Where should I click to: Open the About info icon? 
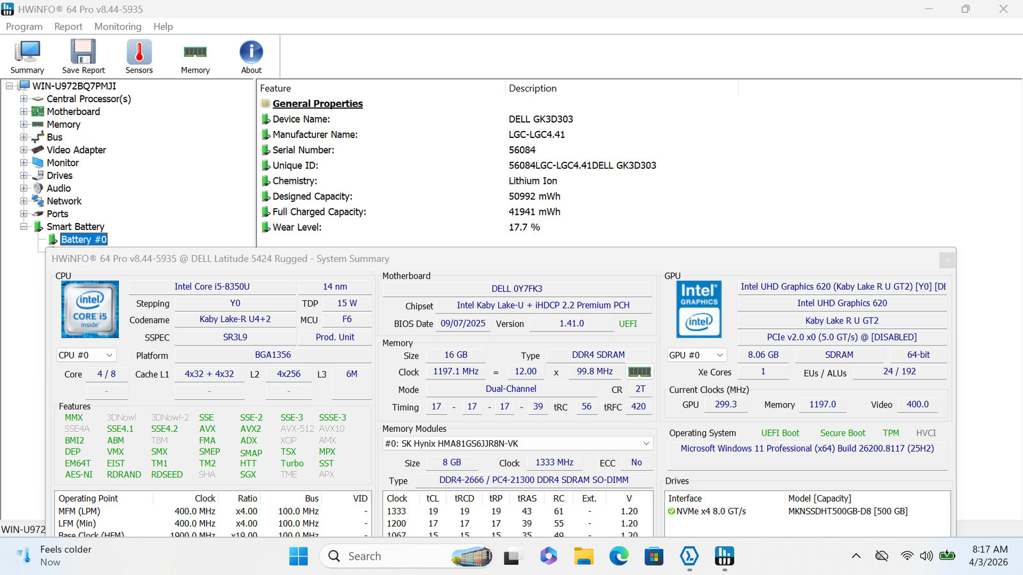251,57
